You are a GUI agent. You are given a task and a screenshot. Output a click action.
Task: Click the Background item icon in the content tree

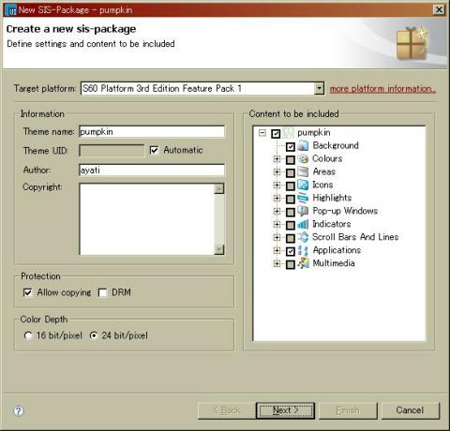[x=303, y=146]
